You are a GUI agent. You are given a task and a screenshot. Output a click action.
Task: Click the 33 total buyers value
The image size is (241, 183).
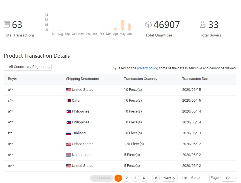[213, 25]
